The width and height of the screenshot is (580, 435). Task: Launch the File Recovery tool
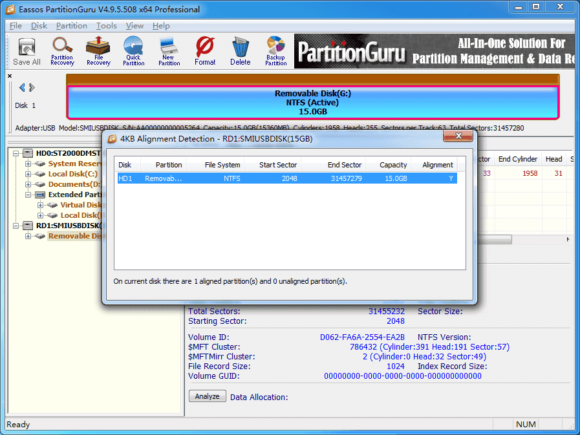click(98, 52)
